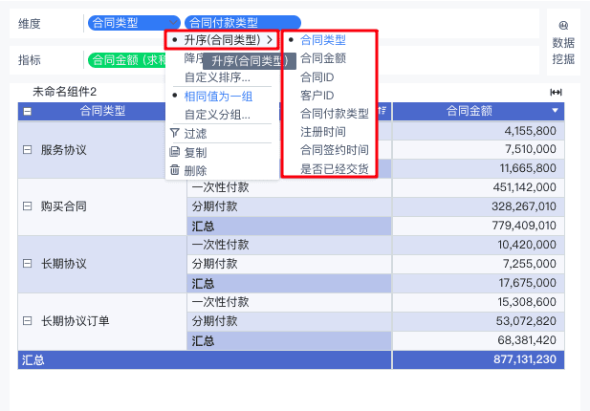Click the filter funnel icon 过滤

175,133
